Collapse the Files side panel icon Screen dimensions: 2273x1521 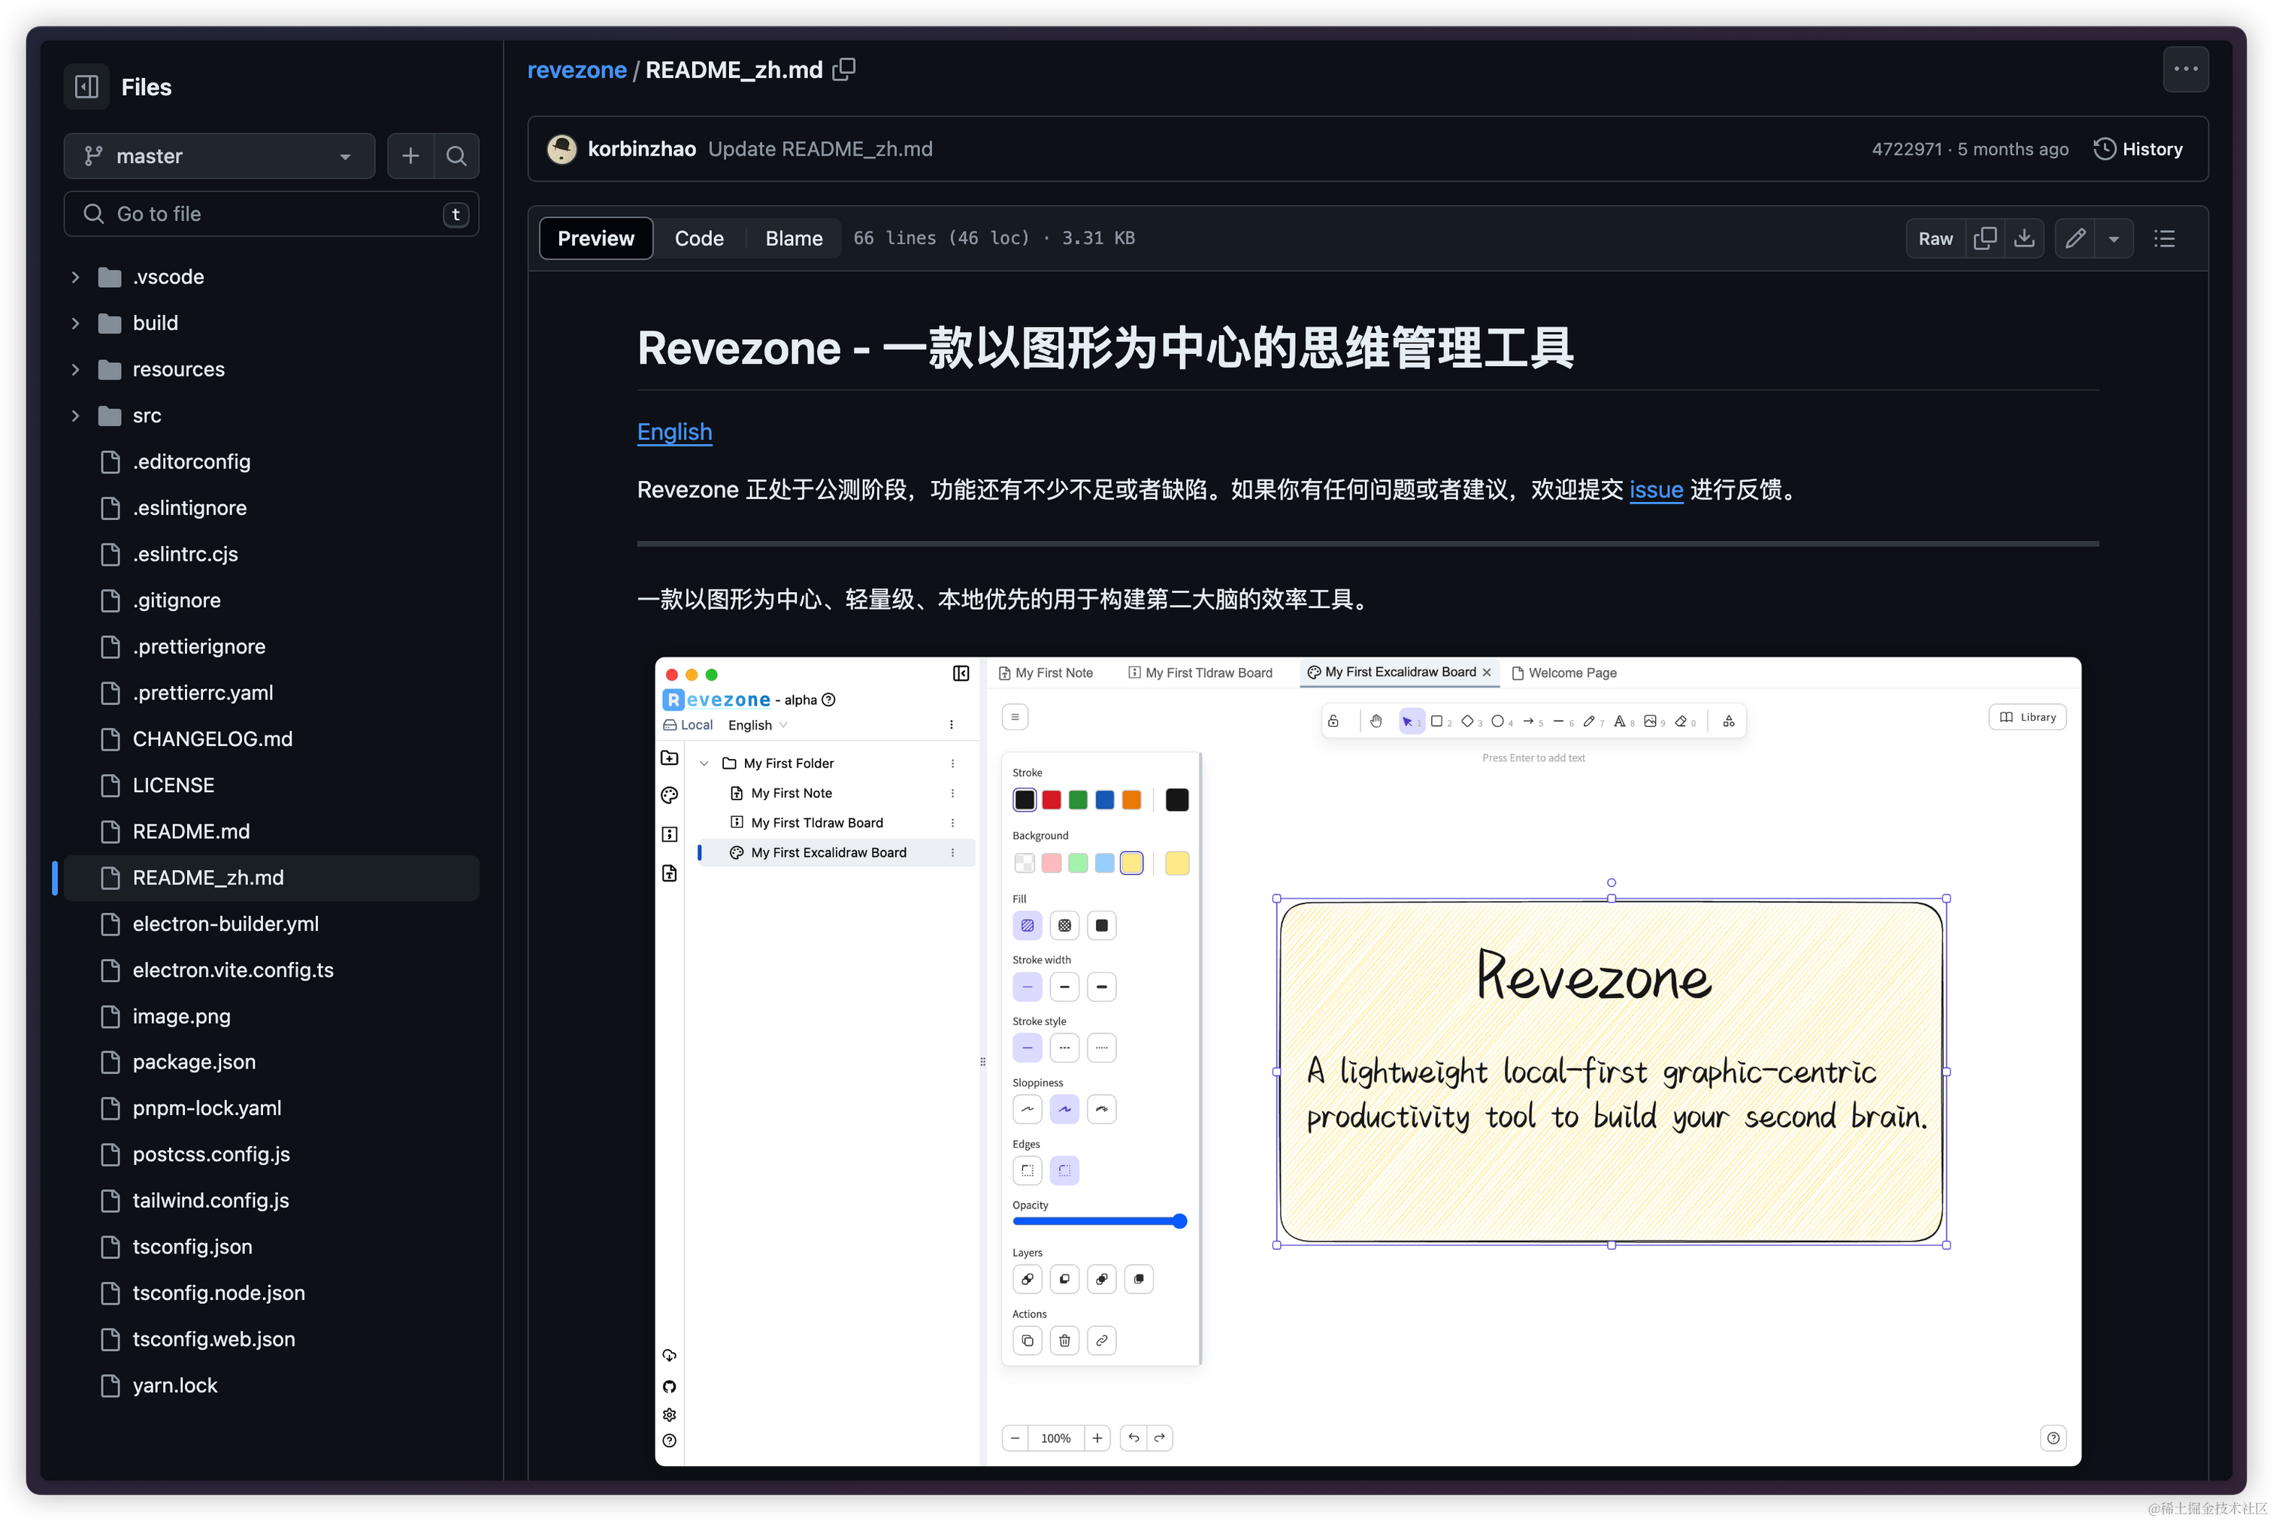[86, 86]
